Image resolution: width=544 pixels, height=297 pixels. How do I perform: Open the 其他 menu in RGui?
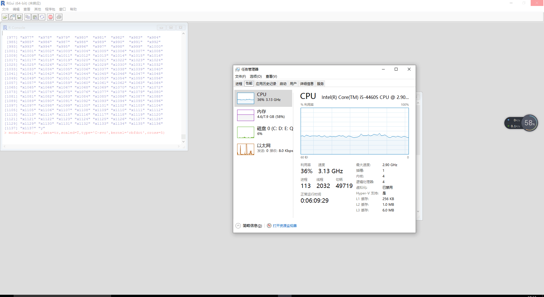(x=38, y=9)
